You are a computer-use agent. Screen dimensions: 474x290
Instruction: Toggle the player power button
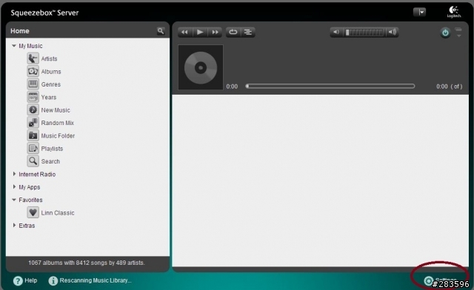pyautogui.click(x=445, y=33)
